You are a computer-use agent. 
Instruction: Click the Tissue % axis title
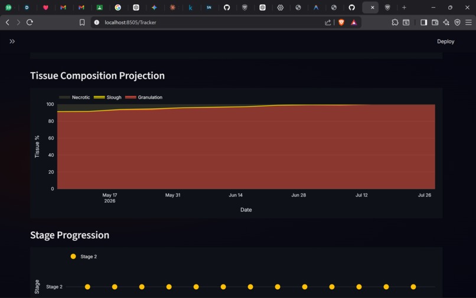pyautogui.click(x=37, y=147)
